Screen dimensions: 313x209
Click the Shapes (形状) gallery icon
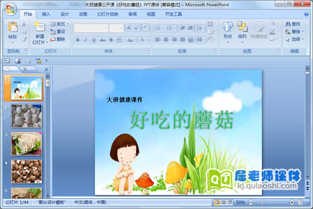(227, 27)
